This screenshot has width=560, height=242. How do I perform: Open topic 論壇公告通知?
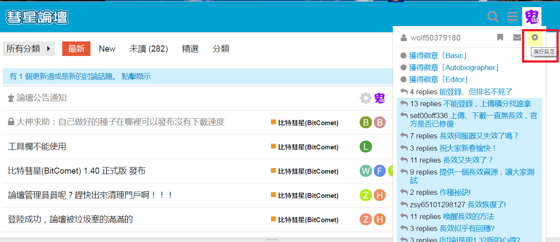click(x=41, y=98)
